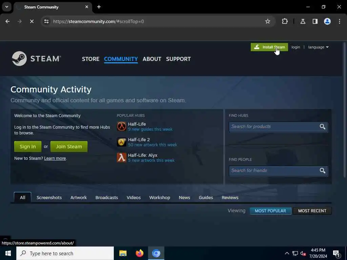Switch to the Workshop tab
Screen dimensions: 347x260
click(x=160, y=198)
